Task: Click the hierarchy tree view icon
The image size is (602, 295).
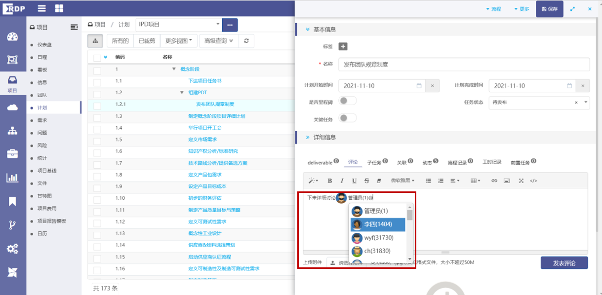Action: [95, 41]
